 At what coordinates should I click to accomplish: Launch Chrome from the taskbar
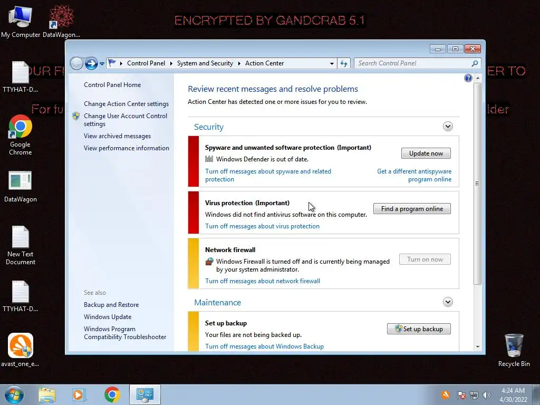pyautogui.click(x=112, y=394)
